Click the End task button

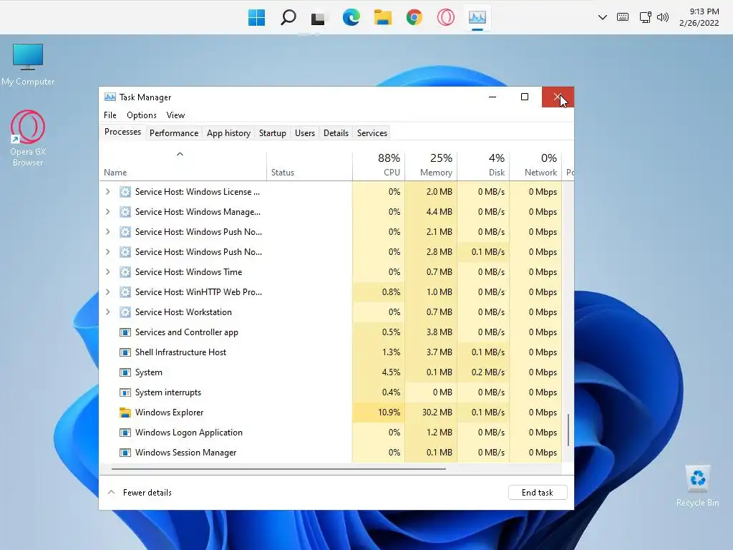tap(538, 493)
